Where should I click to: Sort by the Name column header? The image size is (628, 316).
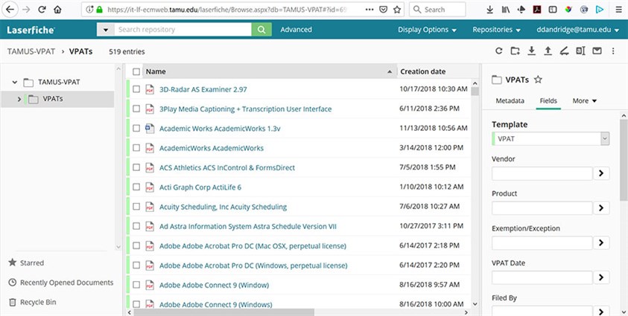pos(270,72)
